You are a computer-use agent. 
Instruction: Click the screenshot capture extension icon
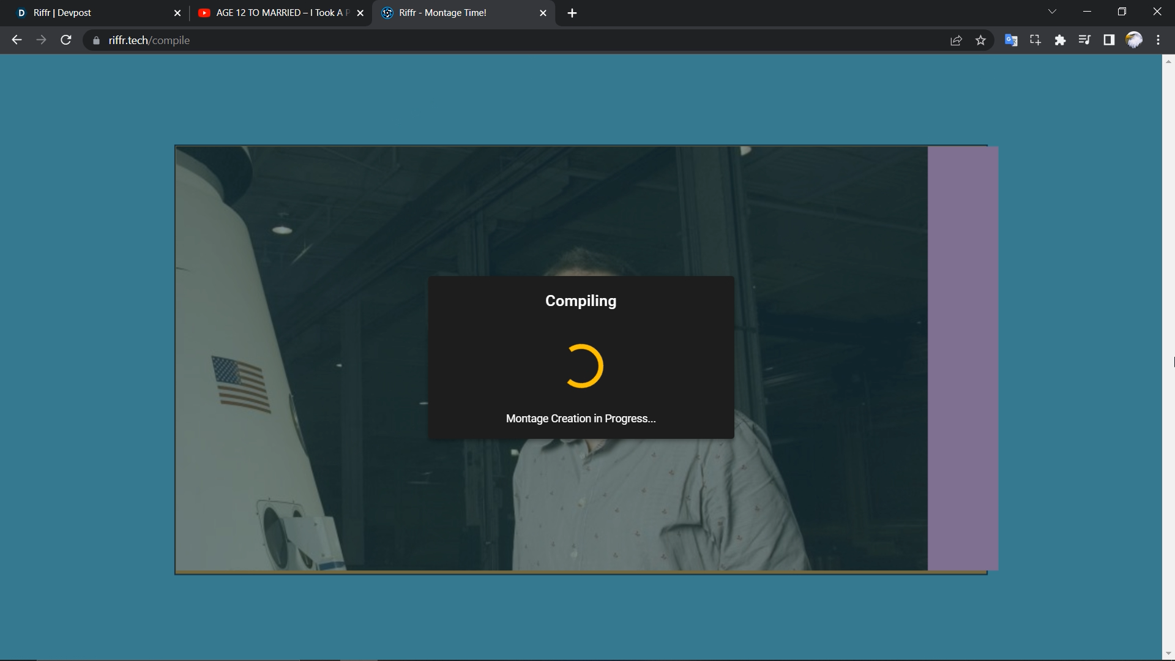pos(1035,40)
